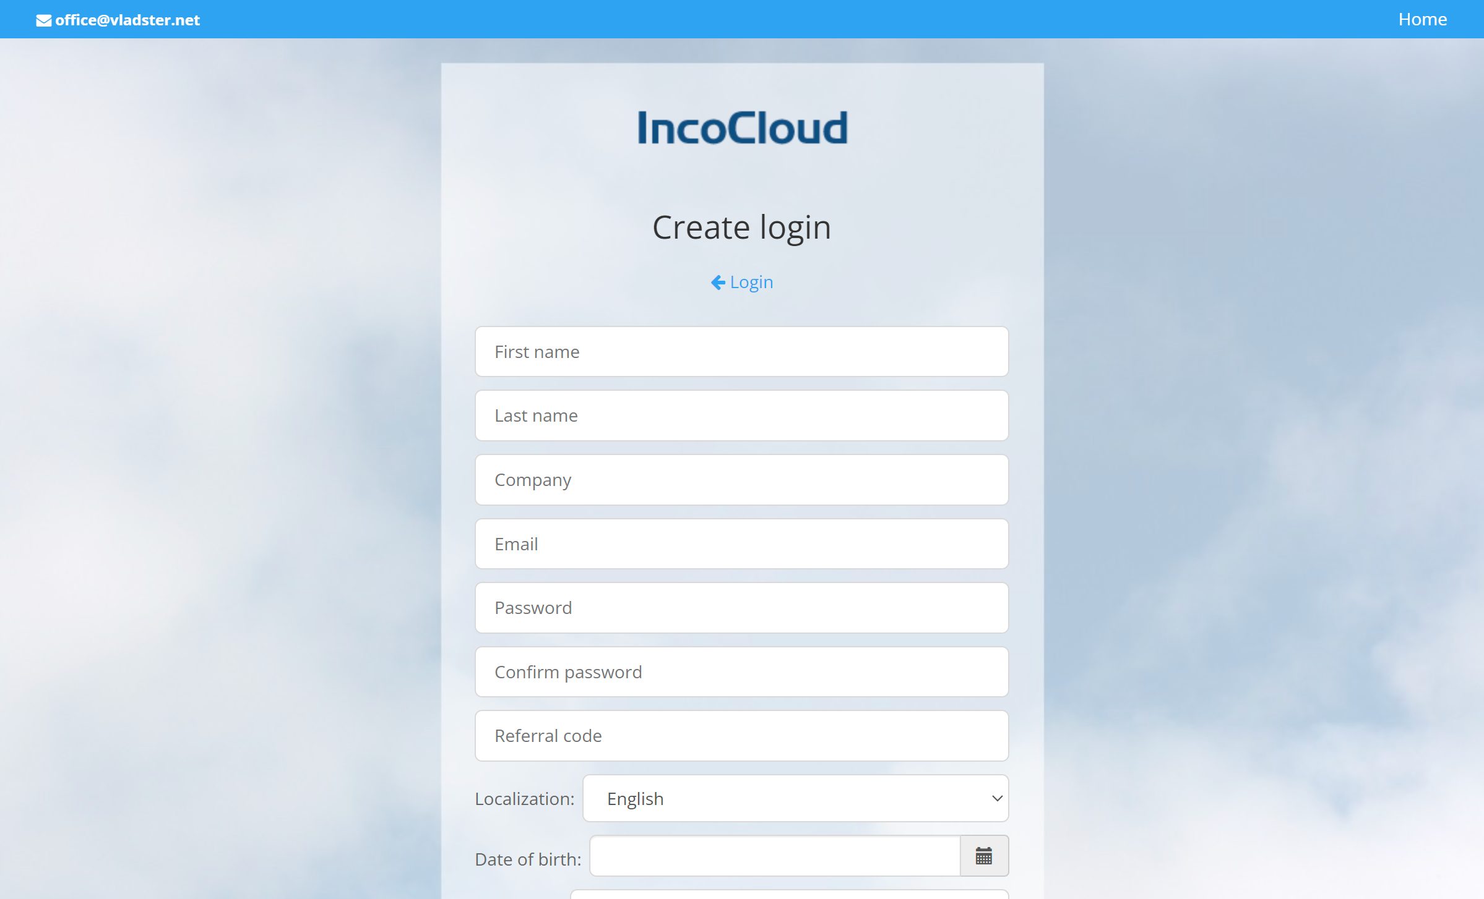Click the IncoCloud logo

[742, 127]
